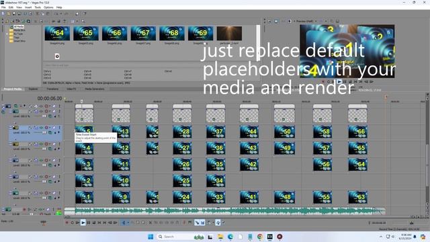Click the Save project icon
Viewport: 430px width, 242px height.
click(x=14, y=13)
